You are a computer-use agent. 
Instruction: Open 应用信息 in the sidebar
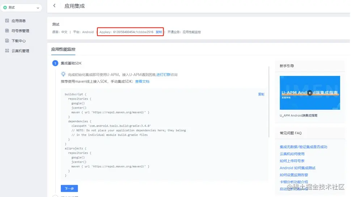(18, 21)
